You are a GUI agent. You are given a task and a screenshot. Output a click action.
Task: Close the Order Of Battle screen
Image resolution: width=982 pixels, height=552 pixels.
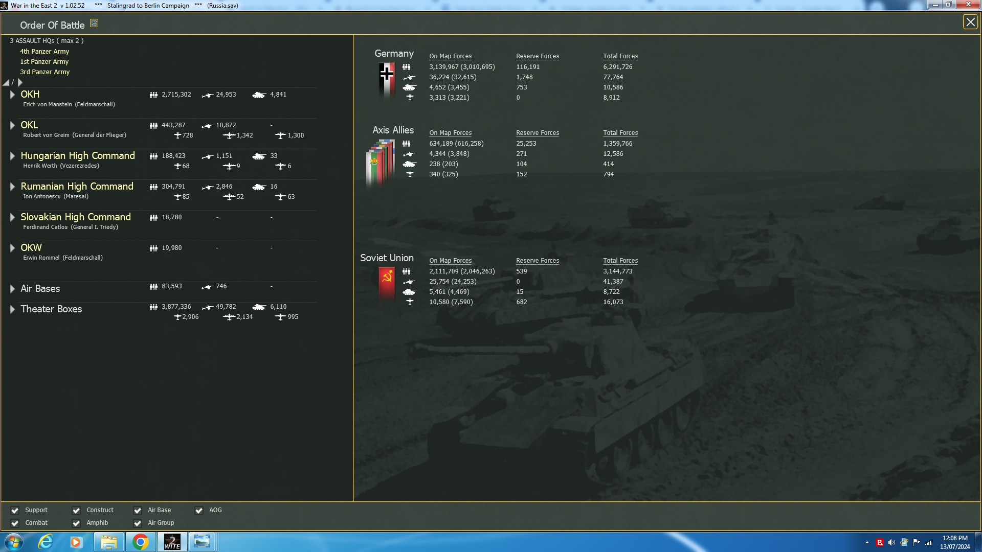click(x=970, y=22)
